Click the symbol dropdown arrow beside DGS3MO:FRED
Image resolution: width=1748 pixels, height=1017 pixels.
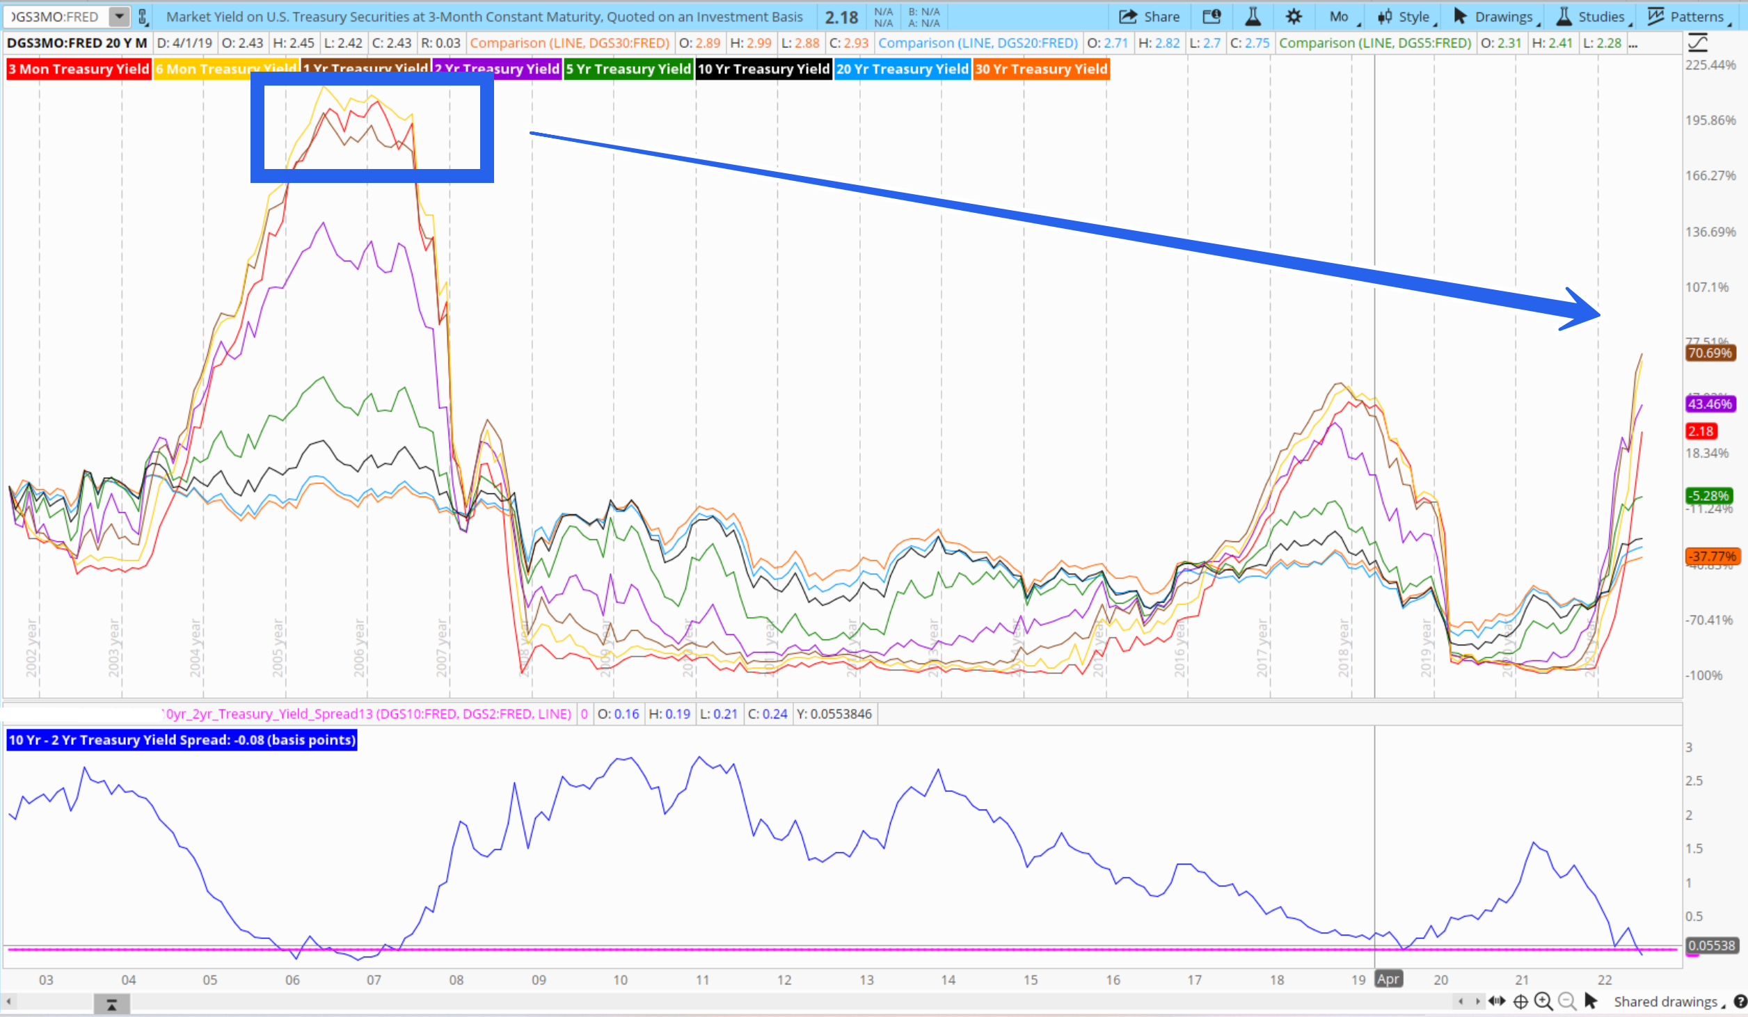tap(120, 16)
